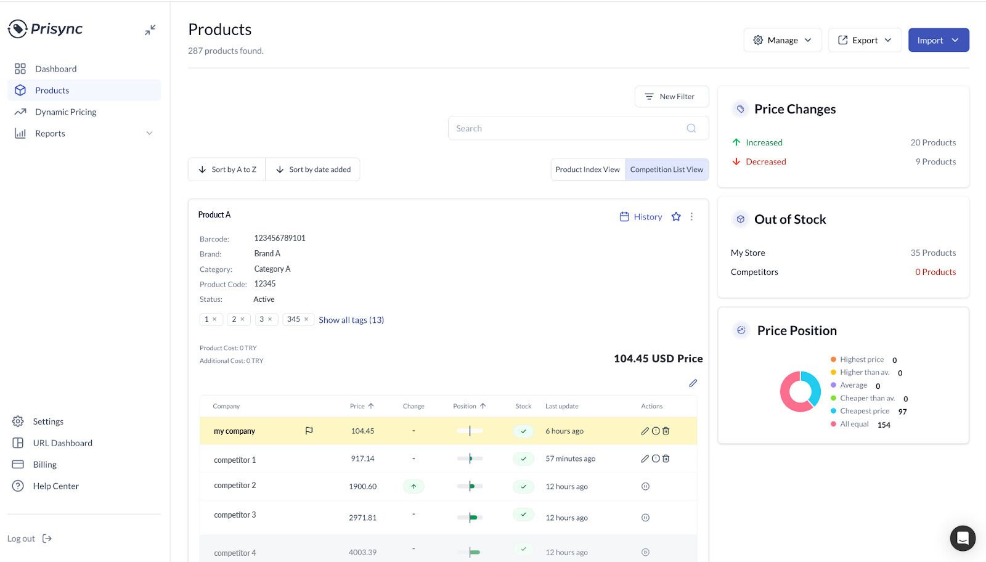Collapse the sidebar with the shrink icon

(150, 30)
